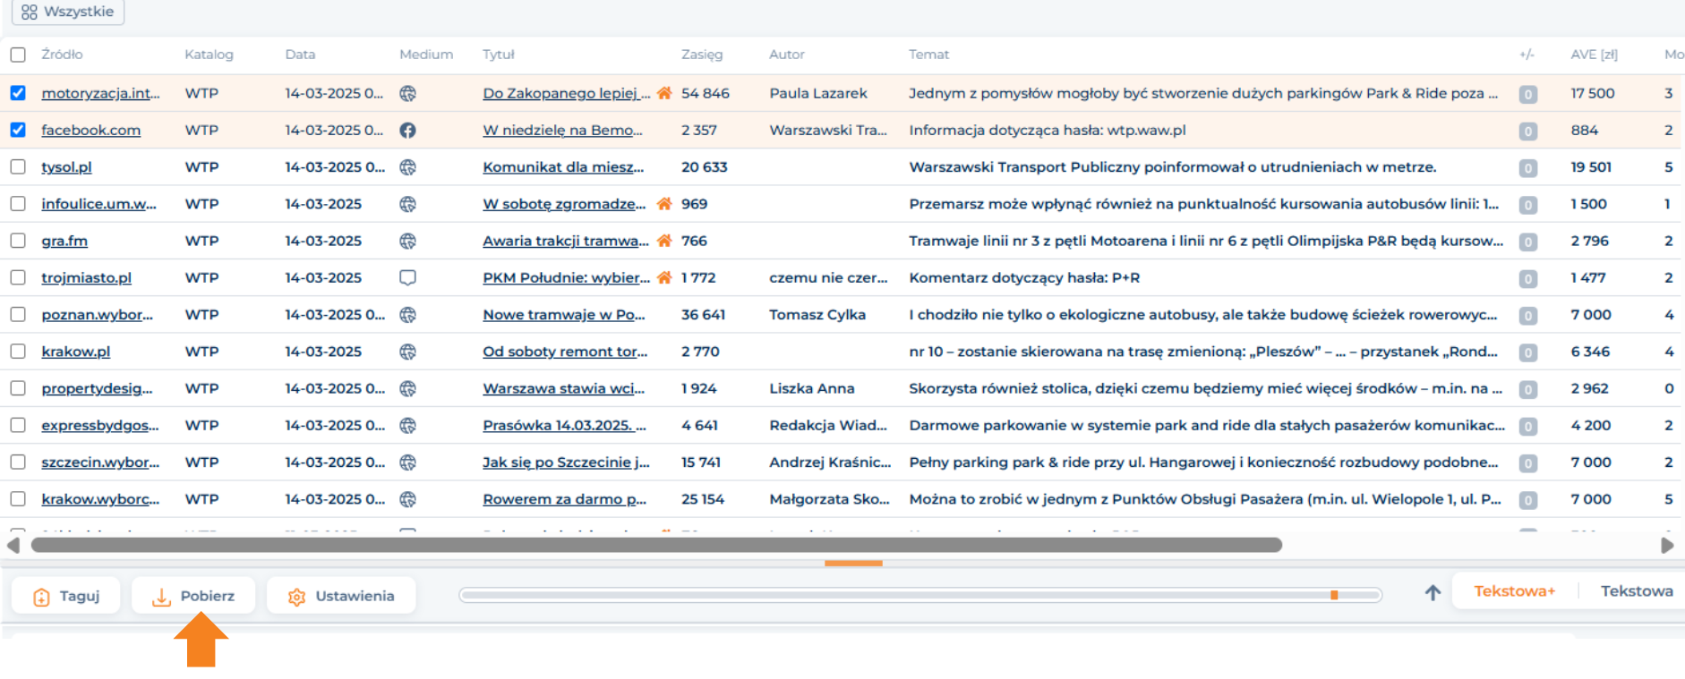
Task: Open the facebook.com source link
Action: coord(90,131)
